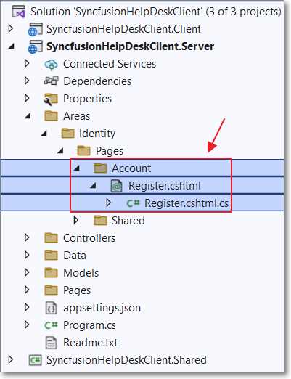
Task: Select the Register.cshtml.cs file name
Action: click(x=187, y=203)
